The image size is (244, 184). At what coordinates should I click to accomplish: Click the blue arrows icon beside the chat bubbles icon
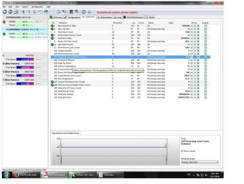coord(59,12)
